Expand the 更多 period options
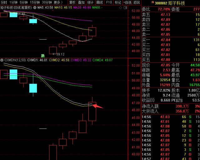 (x=58, y=2)
